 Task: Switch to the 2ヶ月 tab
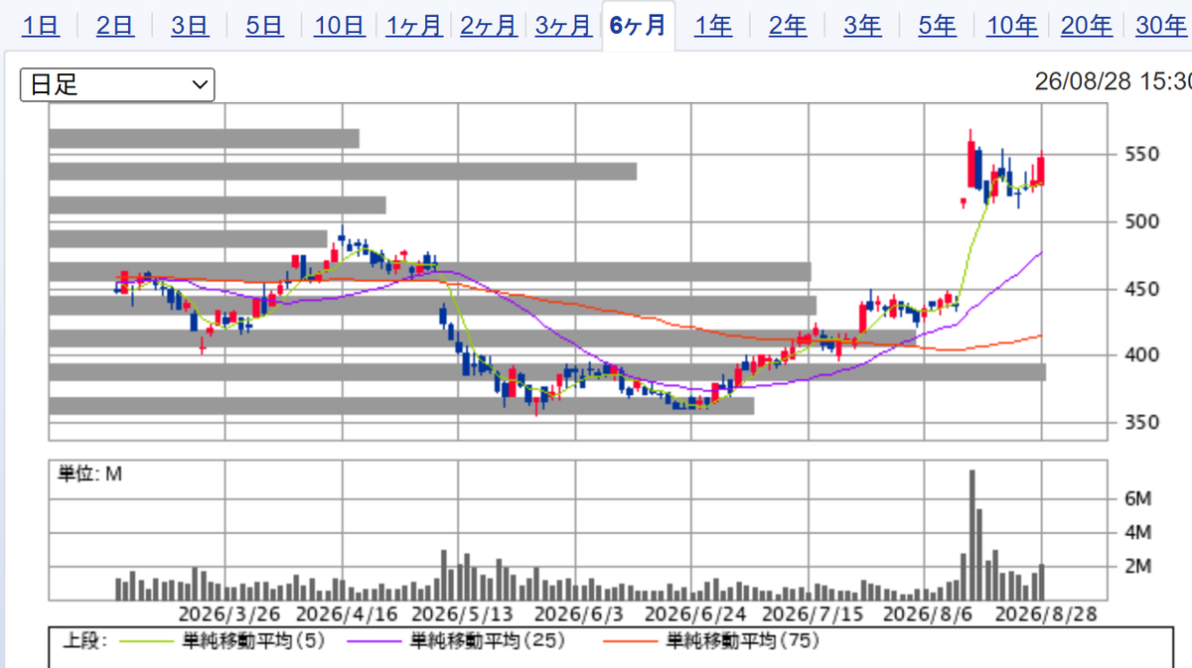(489, 26)
